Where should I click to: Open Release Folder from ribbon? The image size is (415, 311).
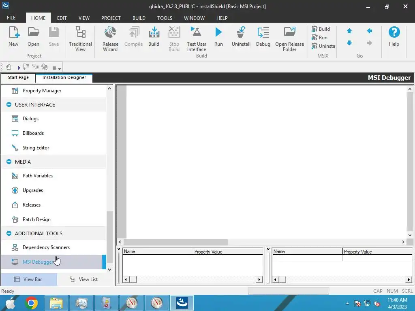pyautogui.click(x=289, y=38)
